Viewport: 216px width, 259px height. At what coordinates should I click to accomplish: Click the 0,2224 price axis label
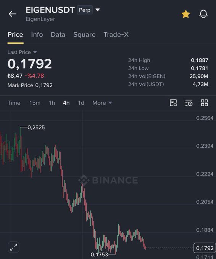click(205, 174)
